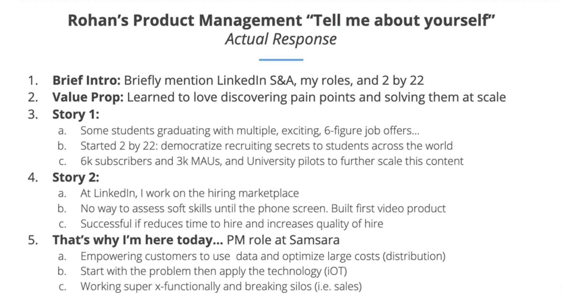Viewport: 562px width, 301px height.
Task: Click the 'reduces time to hire' bullet
Action: (x=231, y=224)
